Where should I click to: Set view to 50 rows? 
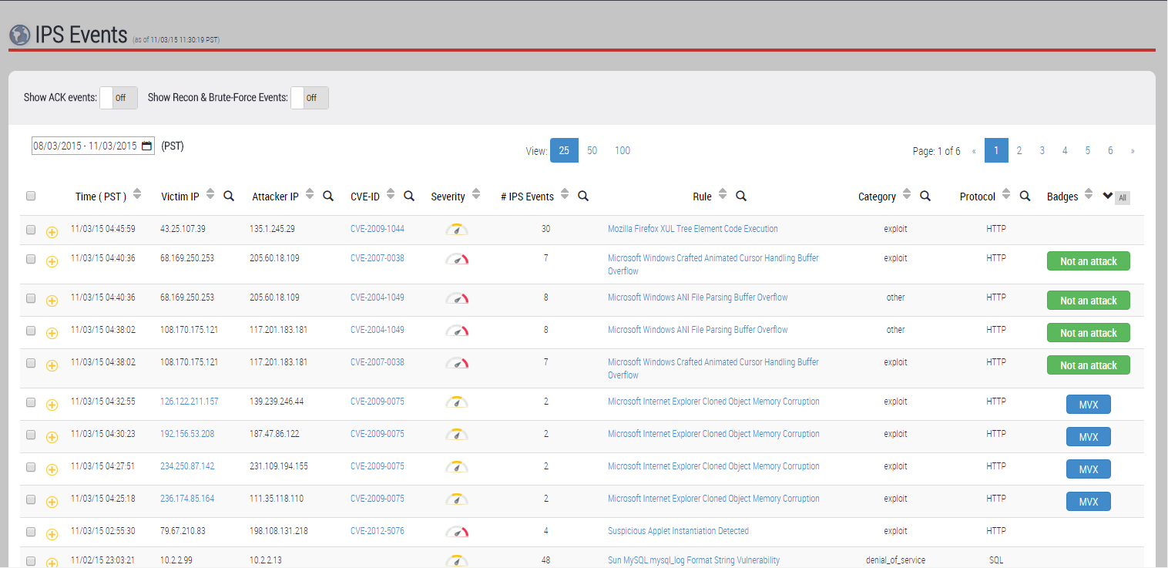[x=592, y=151]
